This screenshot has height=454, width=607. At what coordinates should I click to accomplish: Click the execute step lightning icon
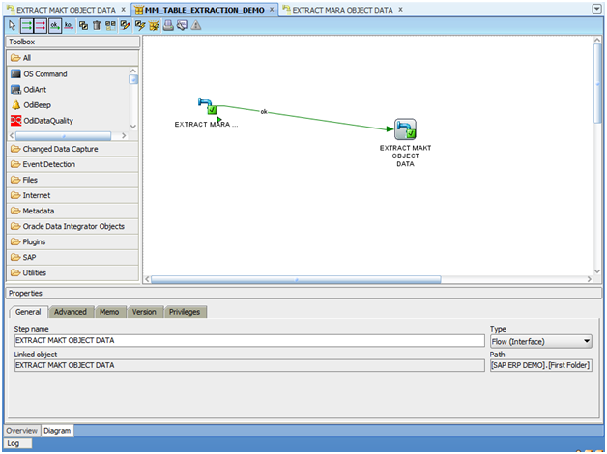pyautogui.click(x=140, y=26)
